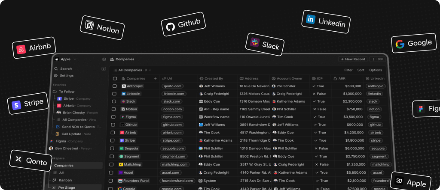Click the Search magnifier icon
Image resolution: width=440 pixels, height=190 pixels.
tap(56, 68)
